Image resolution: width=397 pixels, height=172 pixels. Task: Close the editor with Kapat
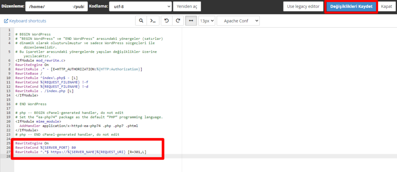point(387,7)
